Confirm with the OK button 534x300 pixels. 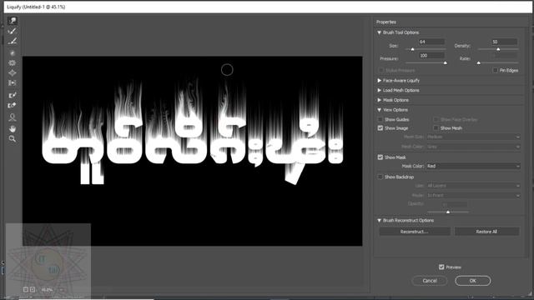[x=473, y=281]
